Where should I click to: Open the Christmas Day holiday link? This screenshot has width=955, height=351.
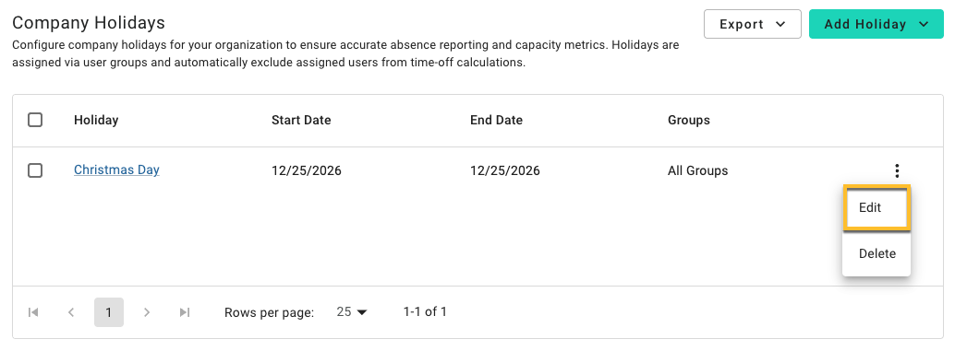point(116,170)
